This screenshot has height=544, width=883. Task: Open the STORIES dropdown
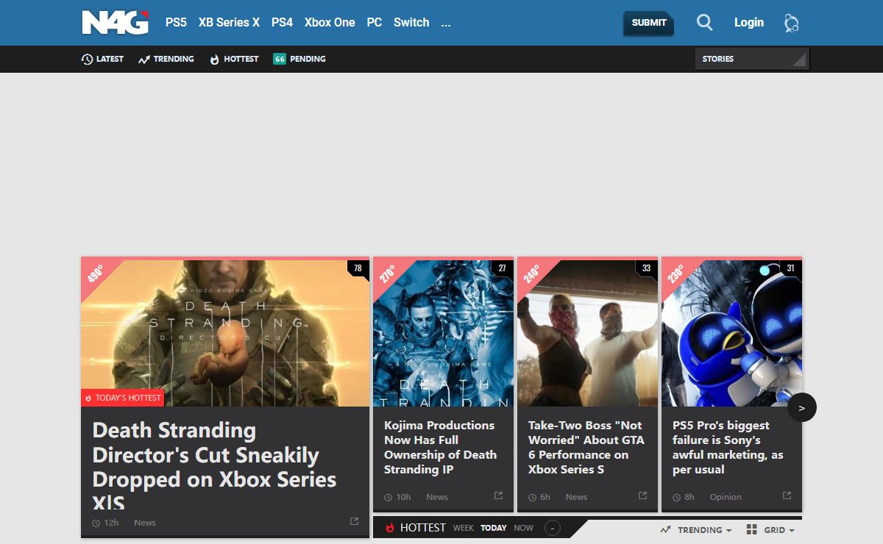752,59
